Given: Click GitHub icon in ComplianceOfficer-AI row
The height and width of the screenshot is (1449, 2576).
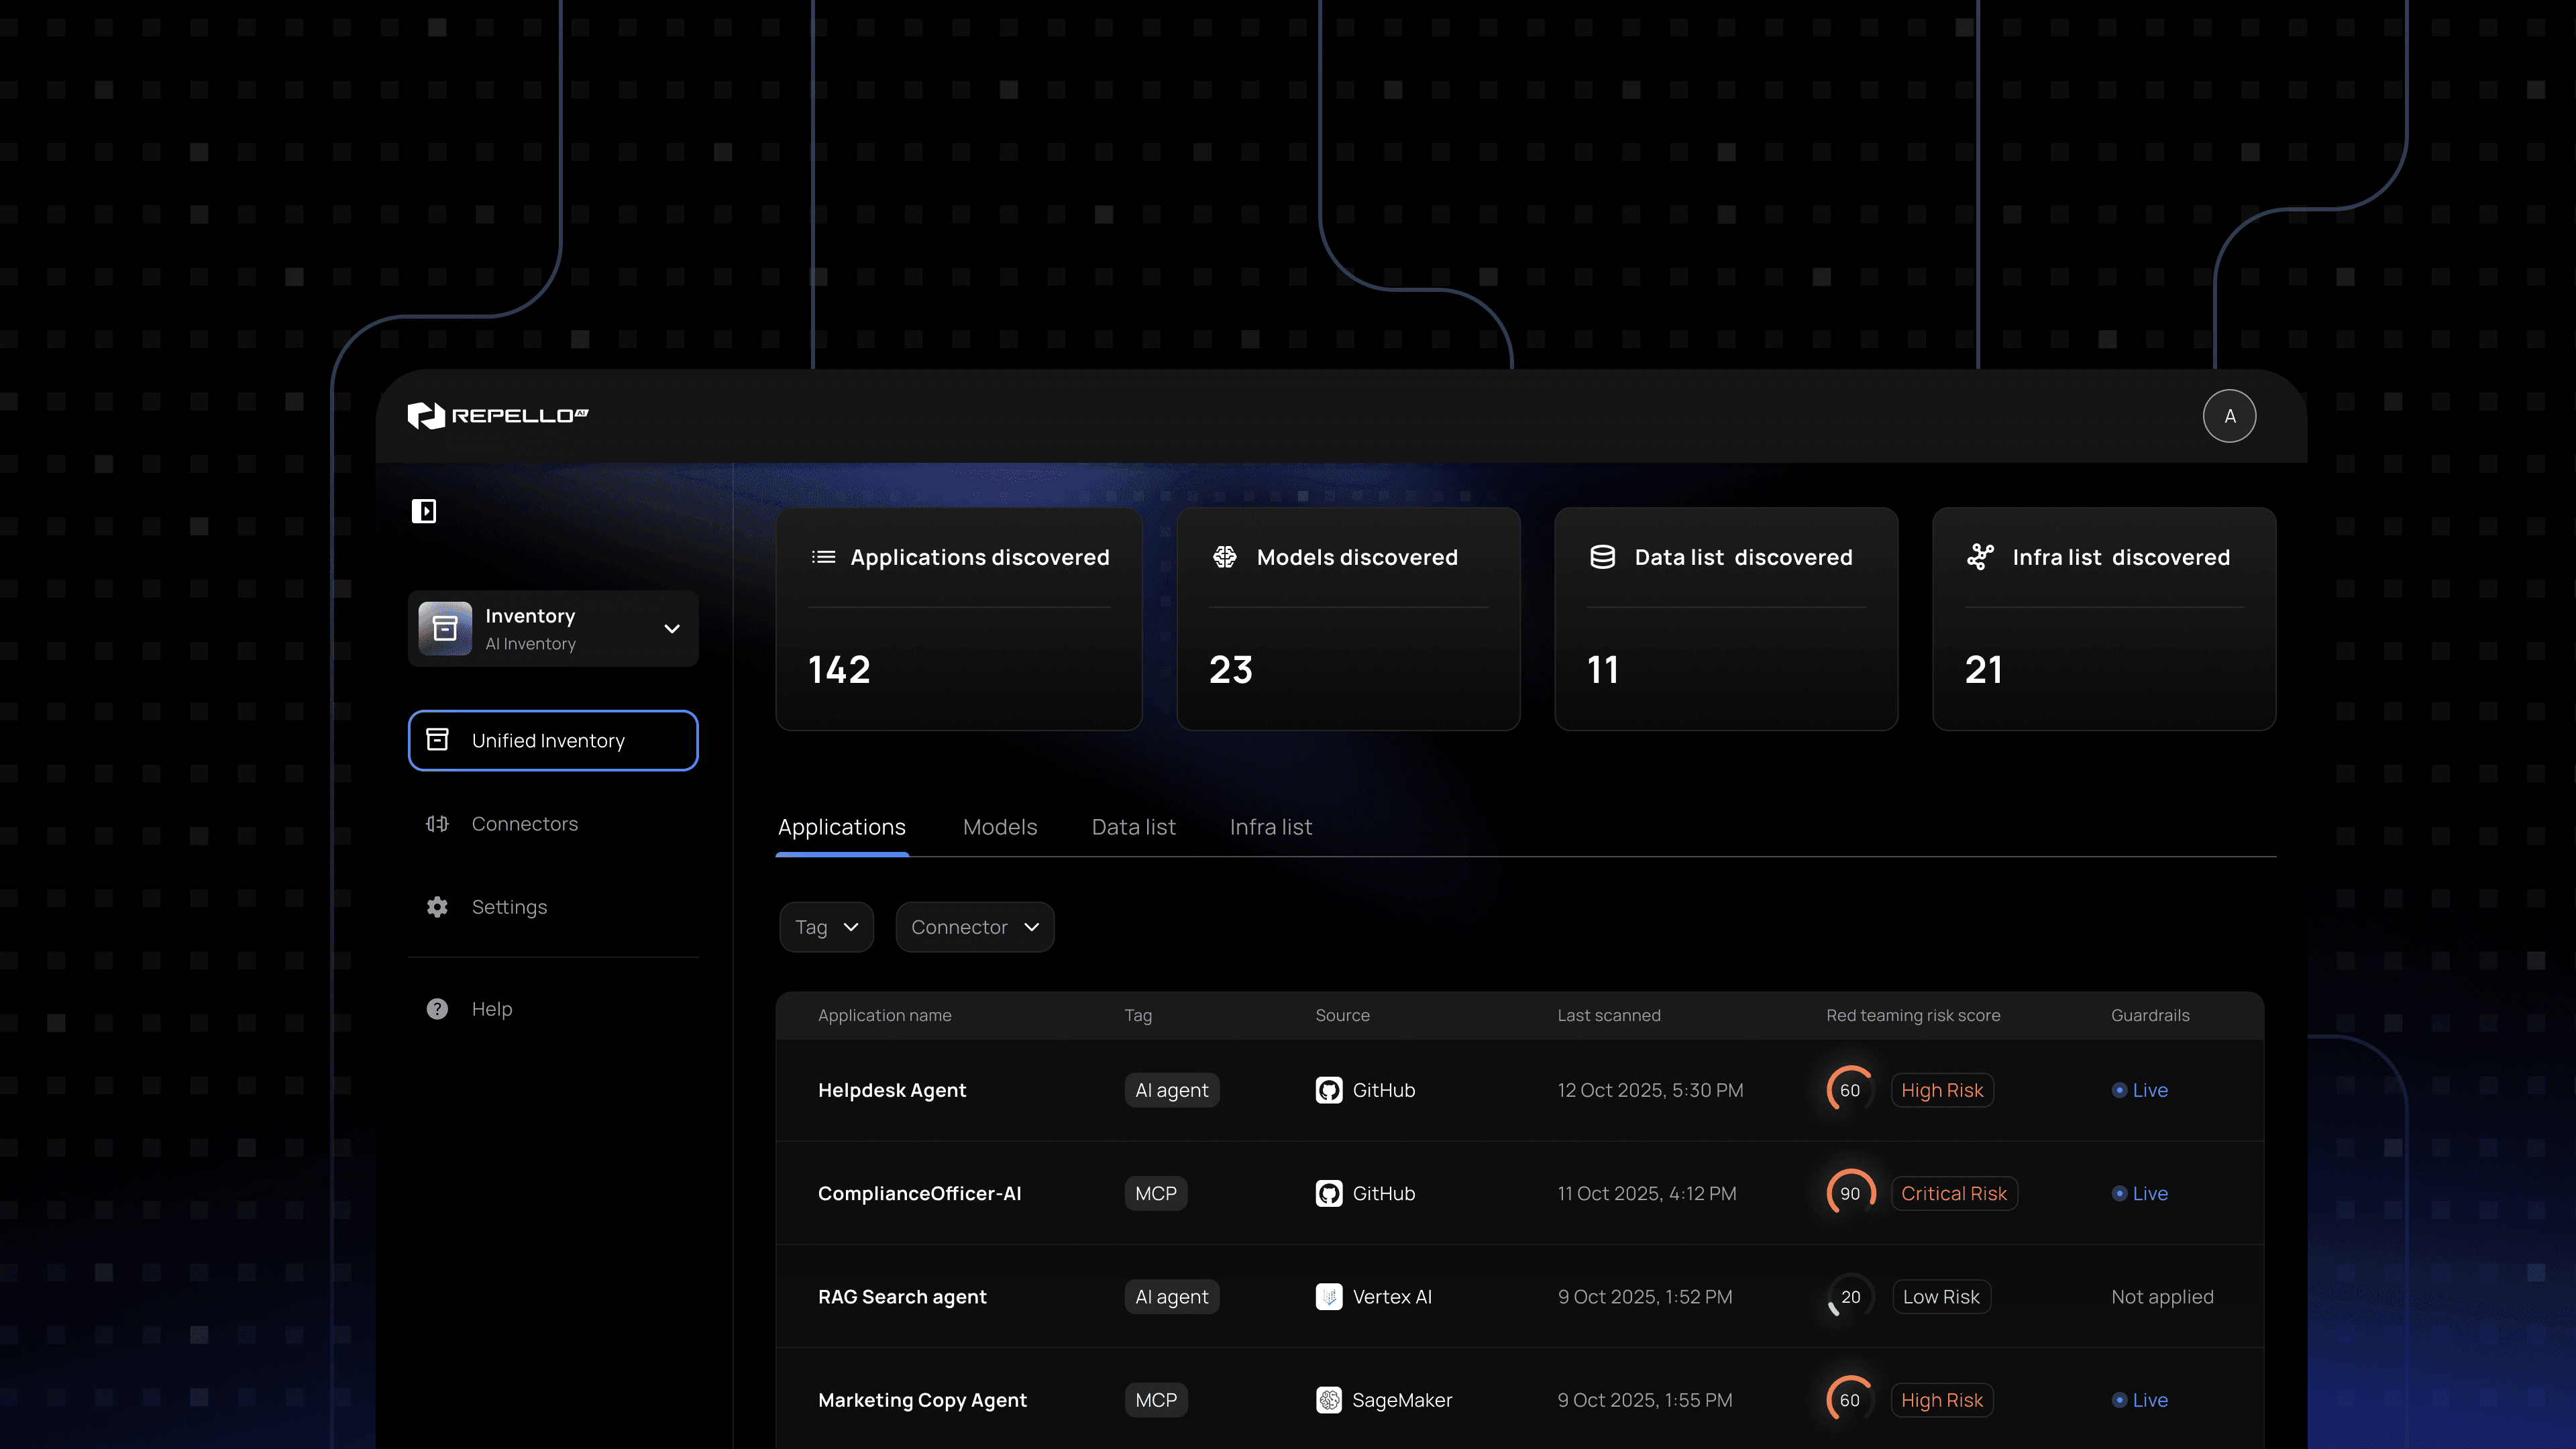Looking at the screenshot, I should point(1329,1194).
